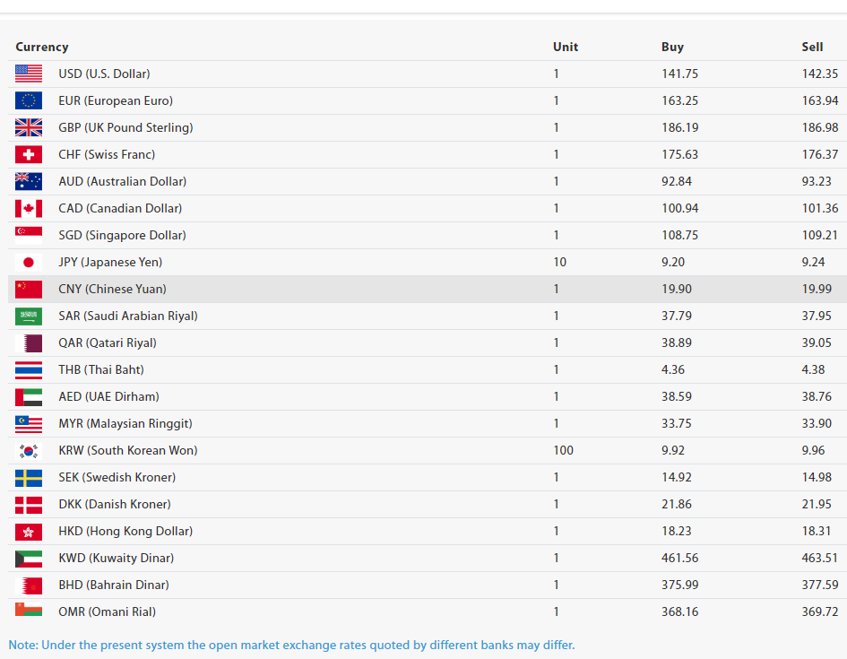Select the SGD (Singapore Dollar) label
The height and width of the screenshot is (659, 847).
[122, 235]
